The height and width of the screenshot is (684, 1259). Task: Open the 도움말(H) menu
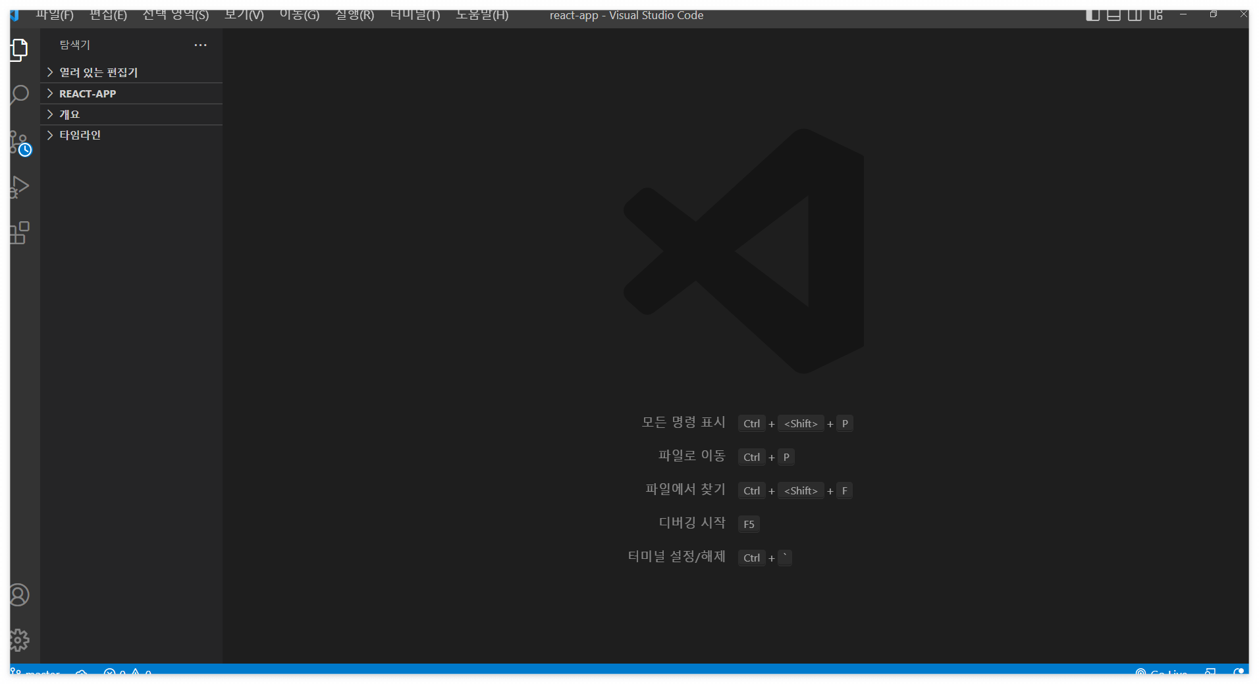[482, 15]
